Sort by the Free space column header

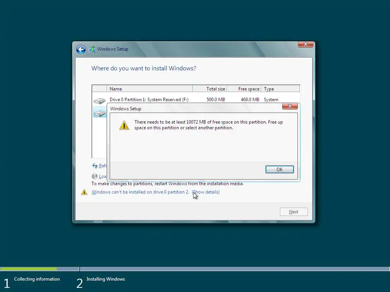coord(244,89)
